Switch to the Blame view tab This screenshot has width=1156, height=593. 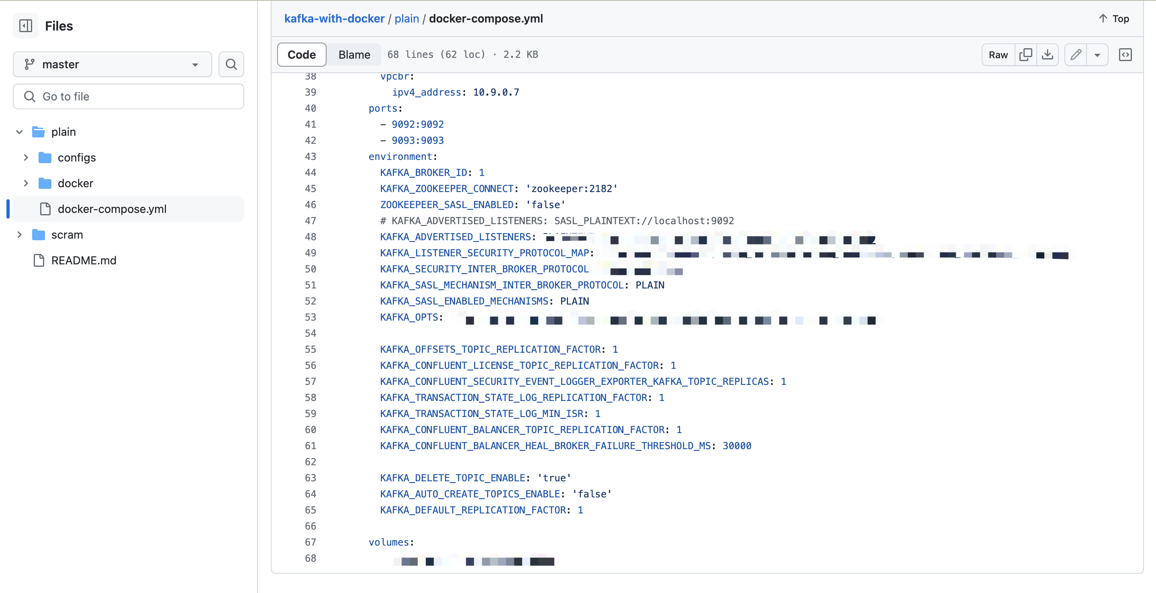(x=354, y=55)
